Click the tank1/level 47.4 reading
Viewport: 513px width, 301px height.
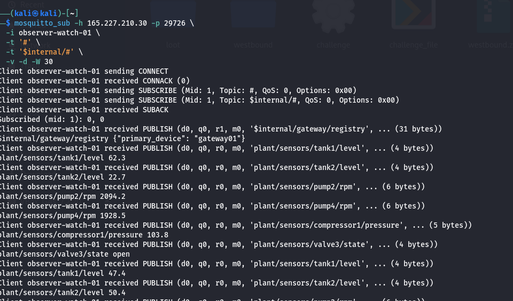click(63, 273)
